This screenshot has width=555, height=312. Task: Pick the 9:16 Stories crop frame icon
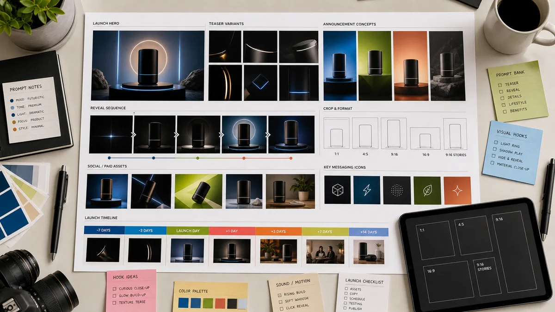[x=455, y=134]
